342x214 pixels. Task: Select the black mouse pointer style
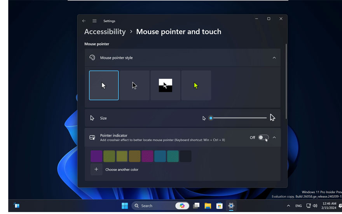134,85
